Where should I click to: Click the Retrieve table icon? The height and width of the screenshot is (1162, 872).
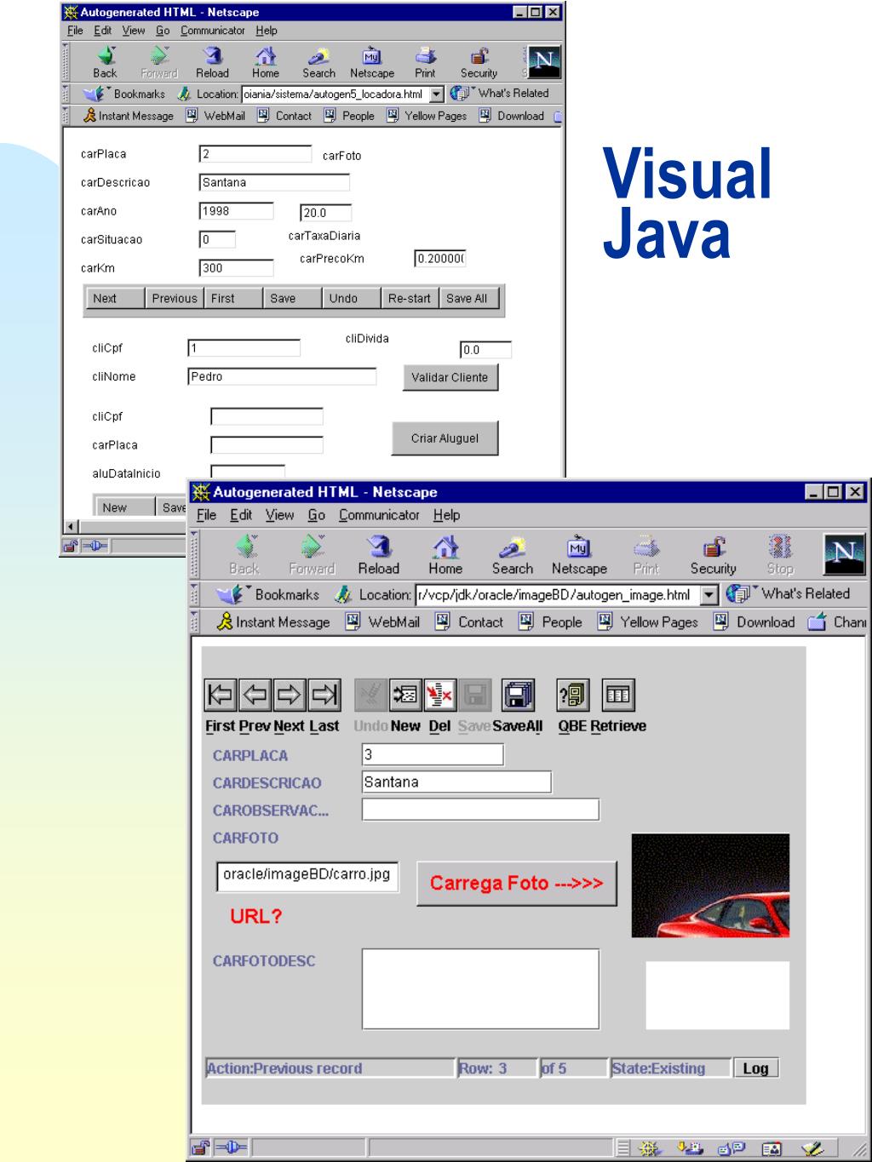618,695
